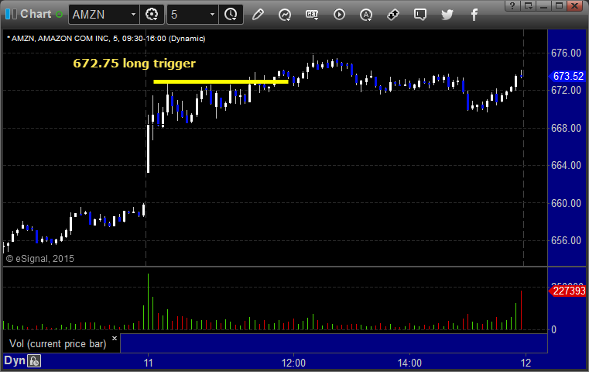Click the red 227393 volume marker
The image size is (589, 372).
(x=567, y=291)
